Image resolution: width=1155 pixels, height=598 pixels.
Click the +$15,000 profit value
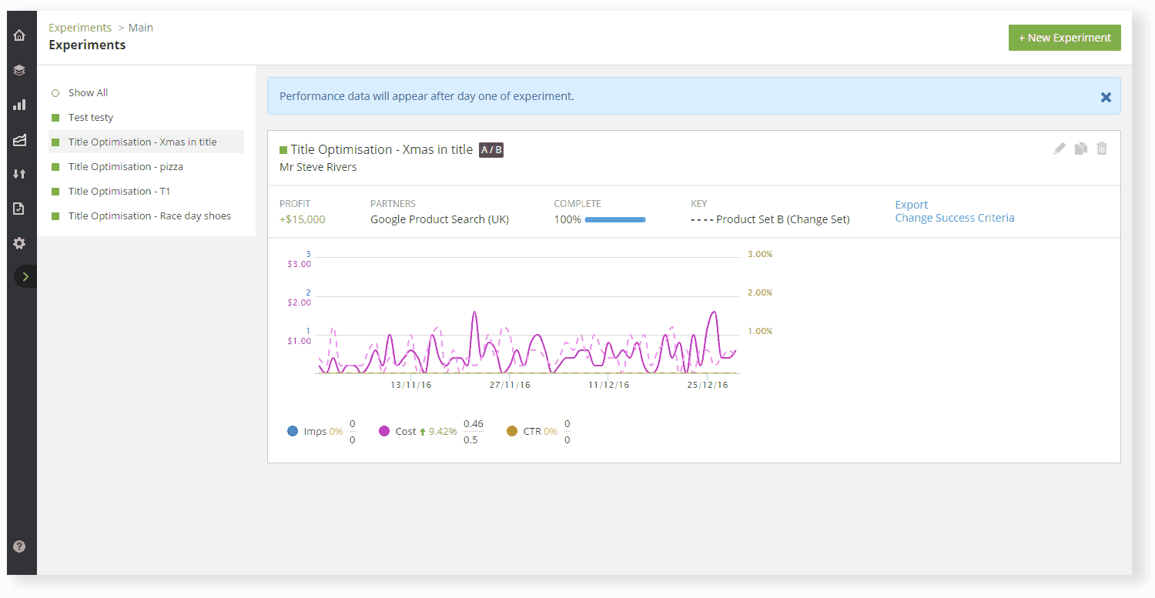(303, 219)
